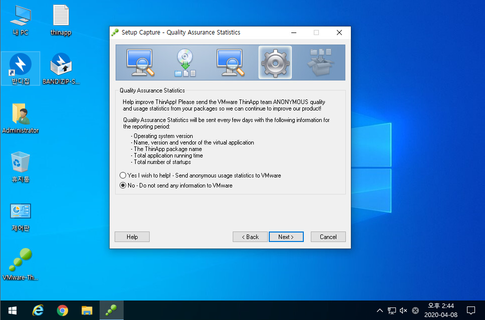Open the notification action center icon

(x=471, y=310)
